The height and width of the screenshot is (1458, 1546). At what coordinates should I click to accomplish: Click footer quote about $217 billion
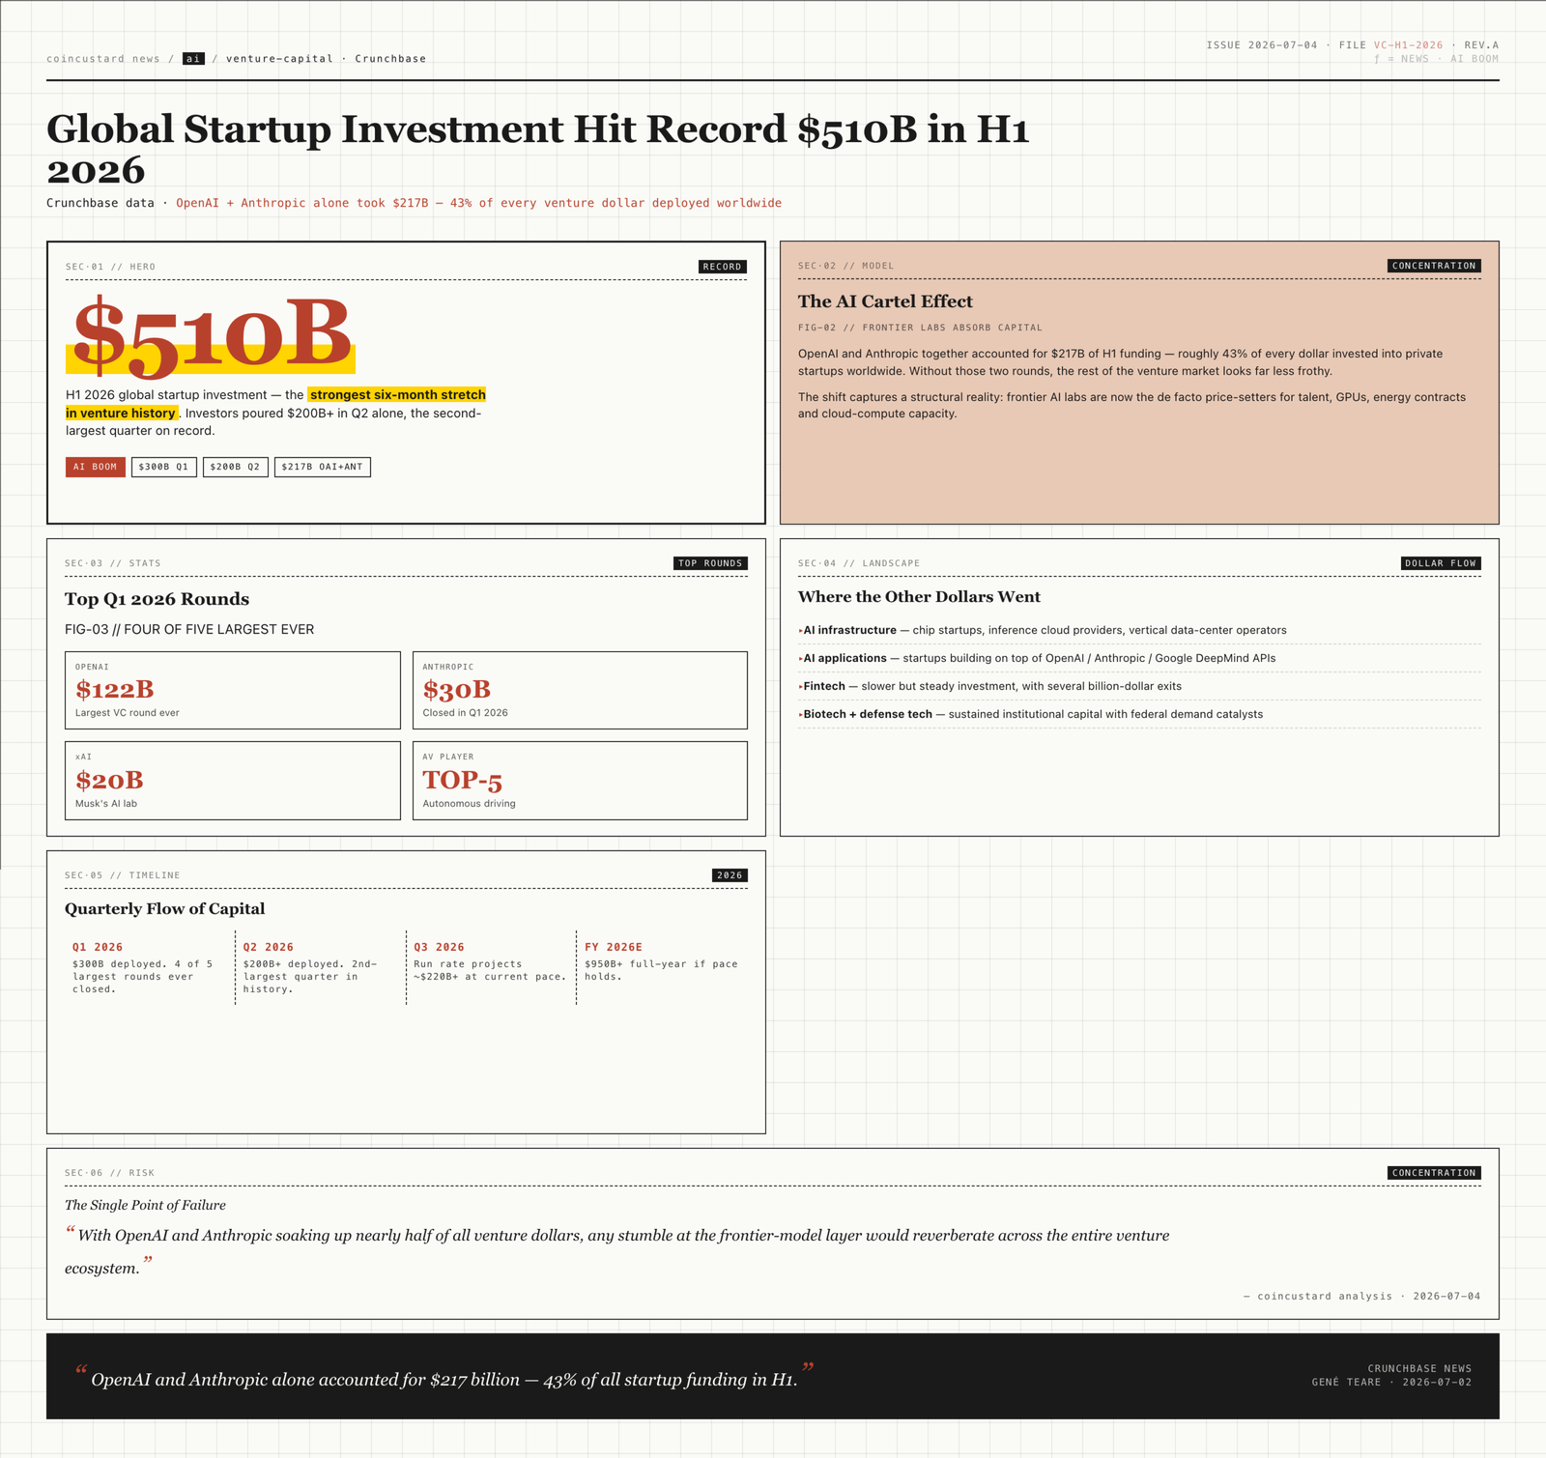pyautogui.click(x=444, y=1379)
